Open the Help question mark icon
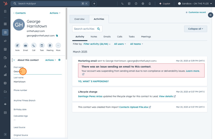This screenshot has width=215, height=139. click(136, 4)
